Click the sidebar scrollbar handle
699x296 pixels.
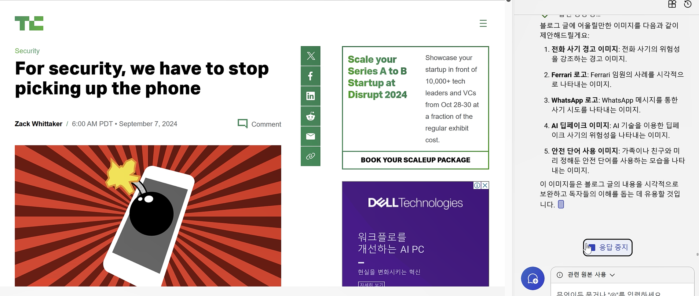point(697,254)
